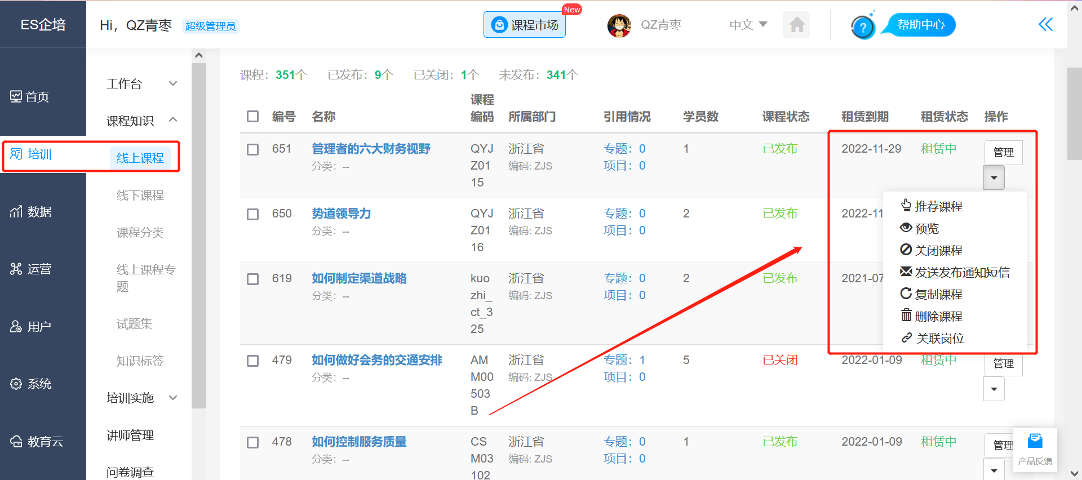Screen dimensions: 1082x480
Task: Toggle the select-all checkbox in table header
Action: [x=252, y=117]
